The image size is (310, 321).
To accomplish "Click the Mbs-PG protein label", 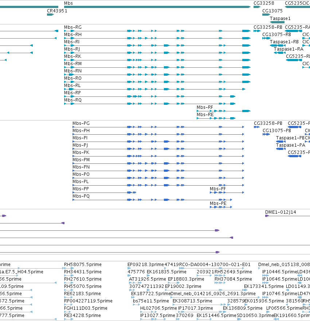I will [81, 123].
